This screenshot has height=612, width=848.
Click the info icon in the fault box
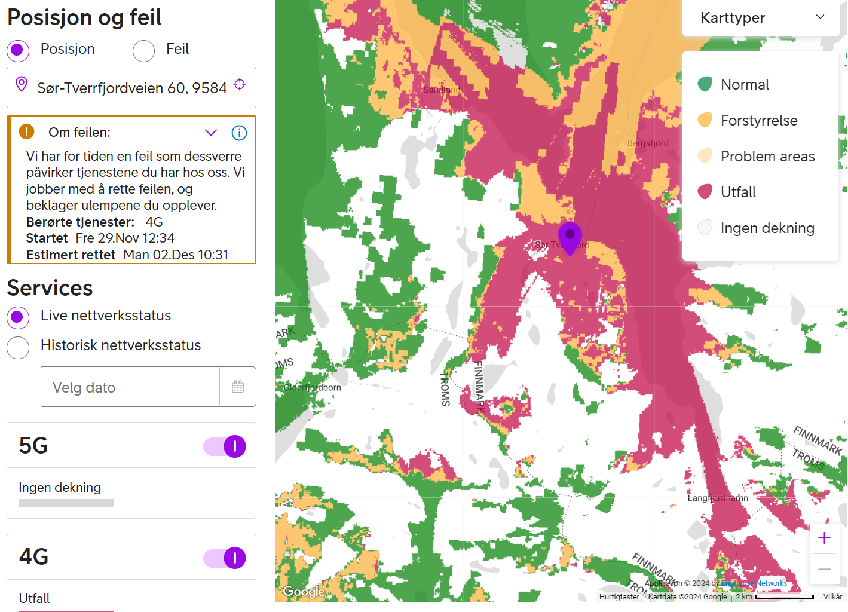(x=239, y=133)
